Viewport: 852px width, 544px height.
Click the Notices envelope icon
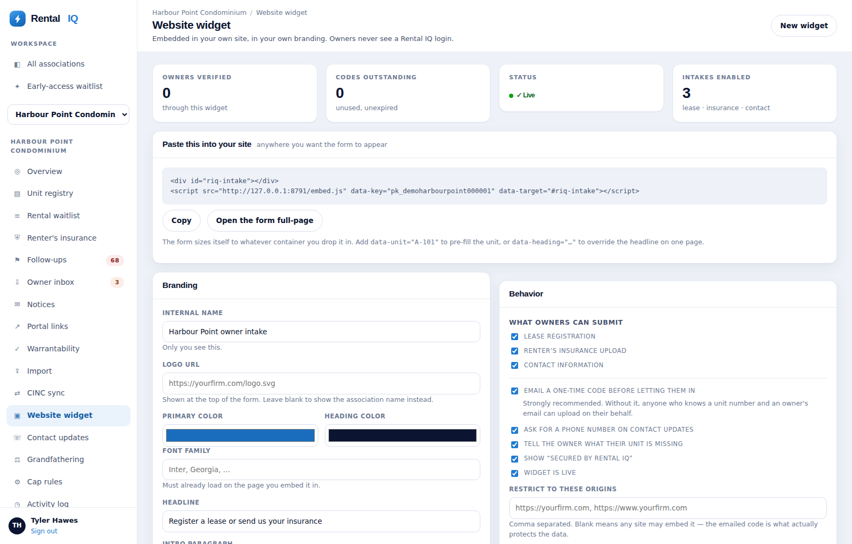pos(17,304)
